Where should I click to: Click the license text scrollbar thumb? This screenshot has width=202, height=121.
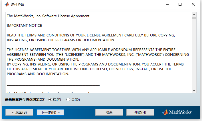(194, 18)
